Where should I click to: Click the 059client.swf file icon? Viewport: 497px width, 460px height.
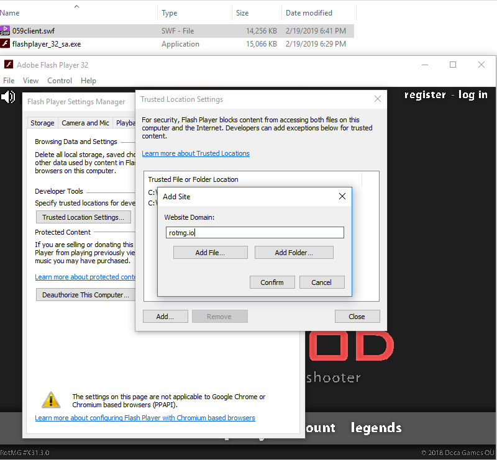point(5,31)
